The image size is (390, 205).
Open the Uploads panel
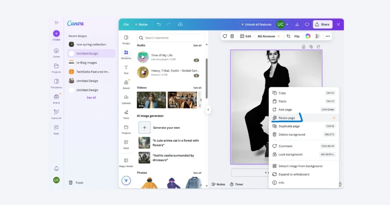(126, 99)
